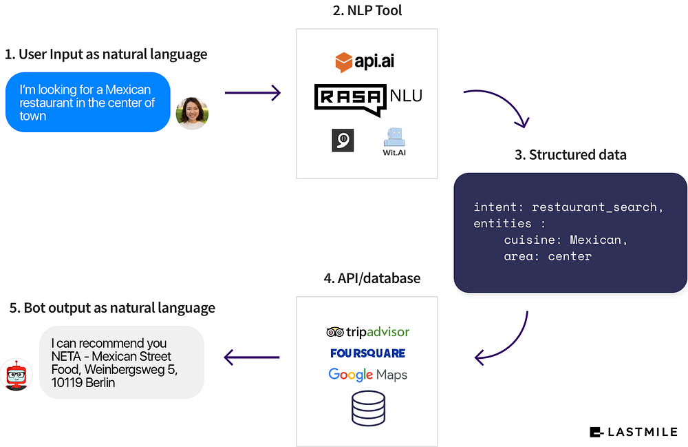Click the database cylinder icon

(x=368, y=409)
